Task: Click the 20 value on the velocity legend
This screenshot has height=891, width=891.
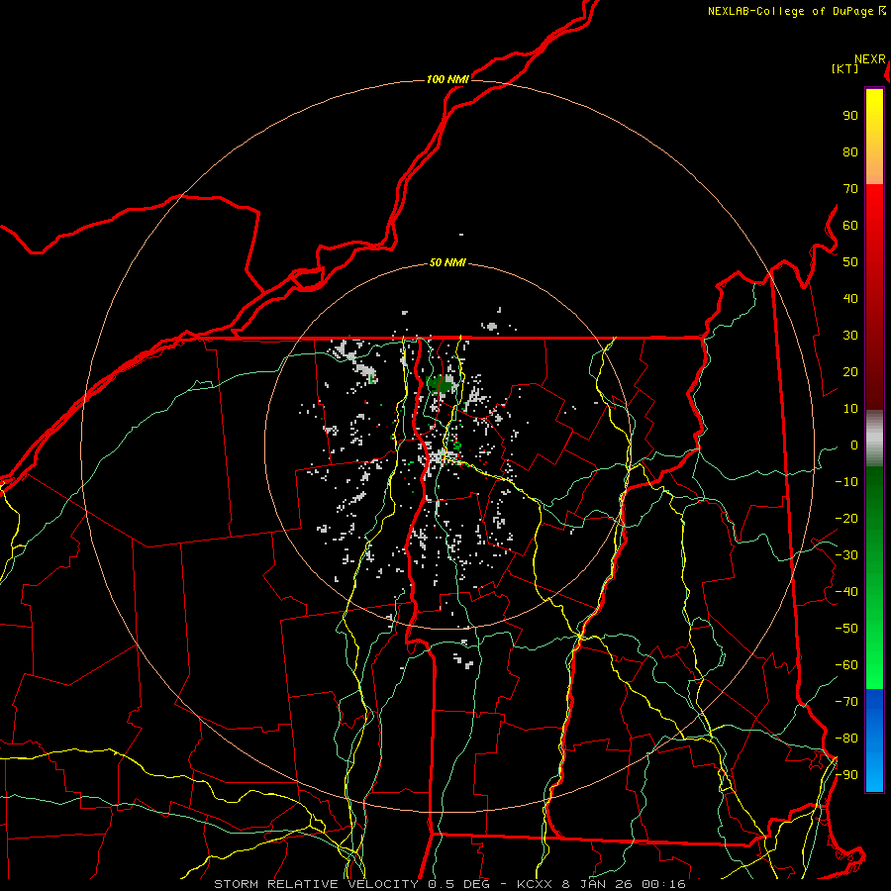Action: coord(850,371)
